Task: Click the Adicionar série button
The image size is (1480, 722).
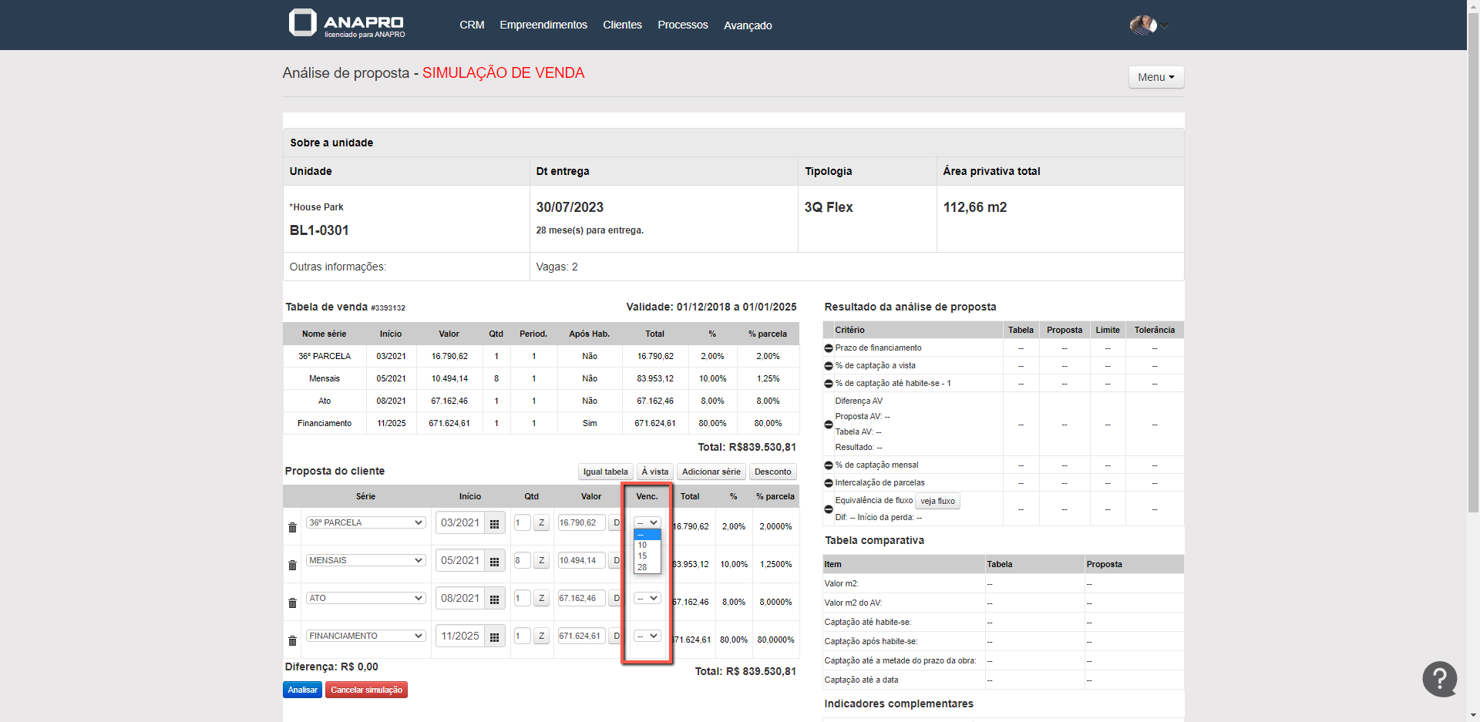Action: click(711, 472)
